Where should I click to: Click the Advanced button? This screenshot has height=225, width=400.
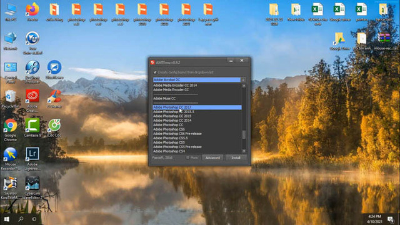click(x=212, y=158)
